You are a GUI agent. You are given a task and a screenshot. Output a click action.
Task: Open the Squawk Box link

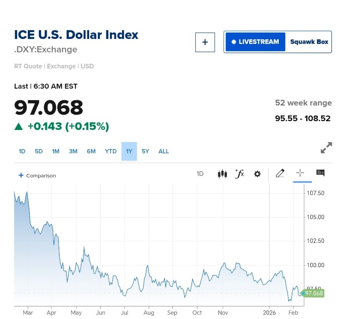pos(309,42)
